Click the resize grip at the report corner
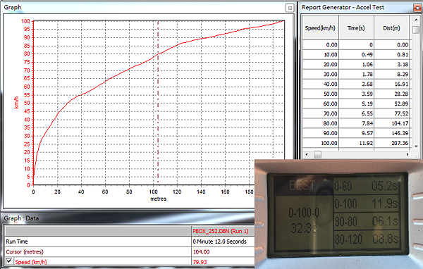 pos(417,156)
